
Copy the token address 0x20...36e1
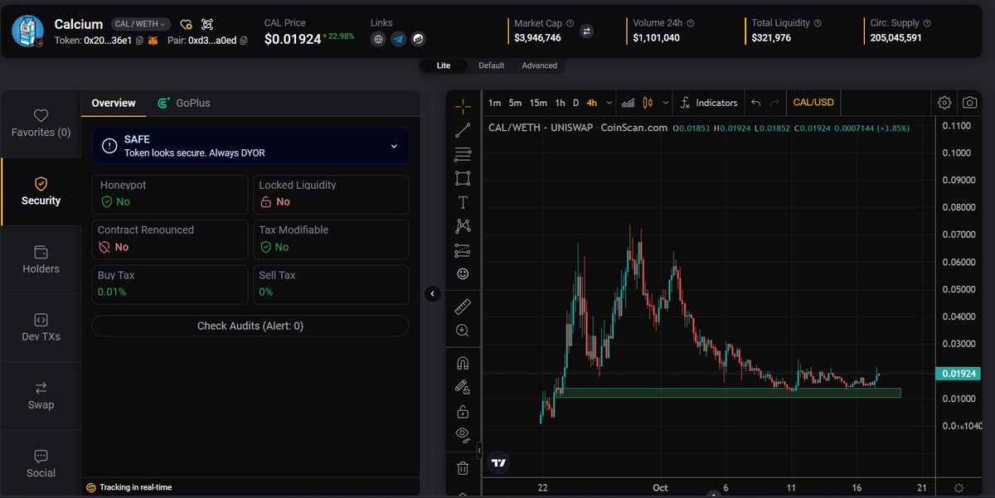click(x=139, y=40)
